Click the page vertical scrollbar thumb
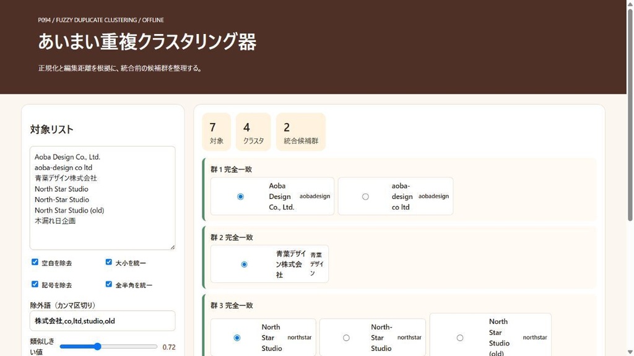 pyautogui.click(x=630, y=114)
